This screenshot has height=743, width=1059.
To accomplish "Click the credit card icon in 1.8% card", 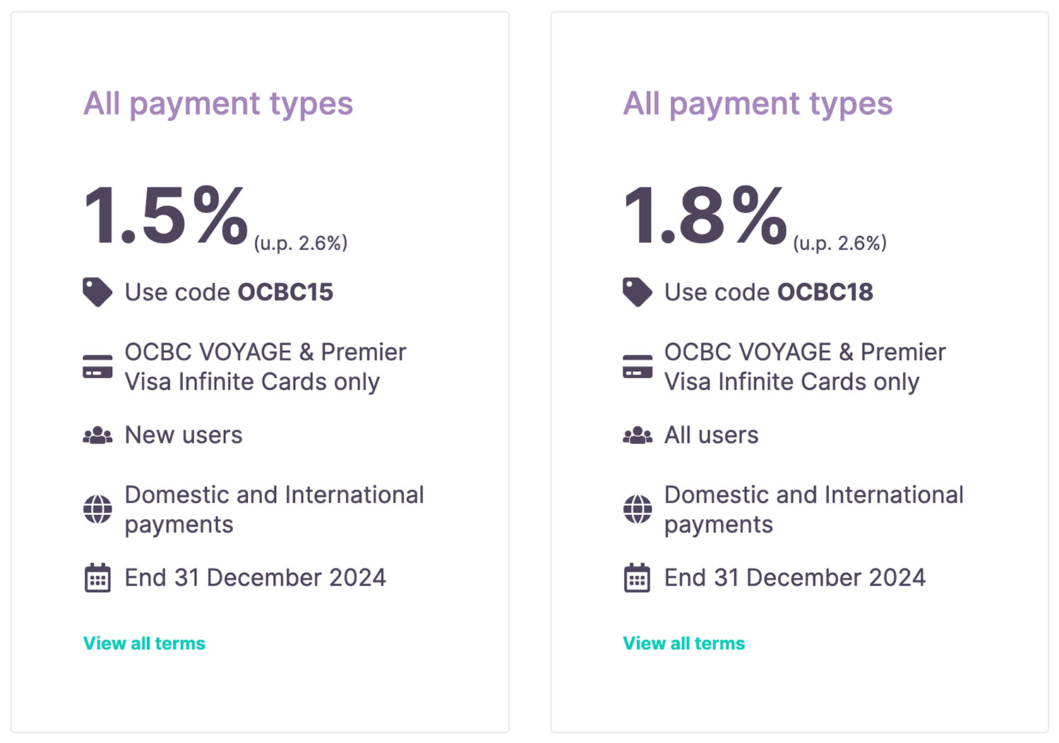I will tap(637, 367).
